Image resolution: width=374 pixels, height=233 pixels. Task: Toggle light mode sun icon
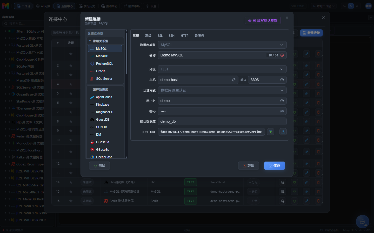[357, 6]
